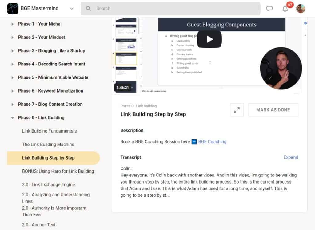Open 2.0 - Analyzing and Understanding Links lesson
Image resolution: width=315 pixels, height=230 pixels.
tap(56, 198)
